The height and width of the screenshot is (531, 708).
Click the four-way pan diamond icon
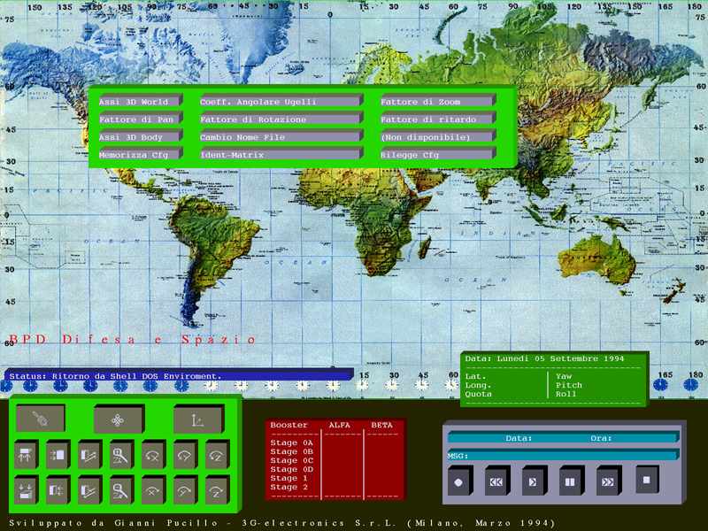tap(119, 419)
